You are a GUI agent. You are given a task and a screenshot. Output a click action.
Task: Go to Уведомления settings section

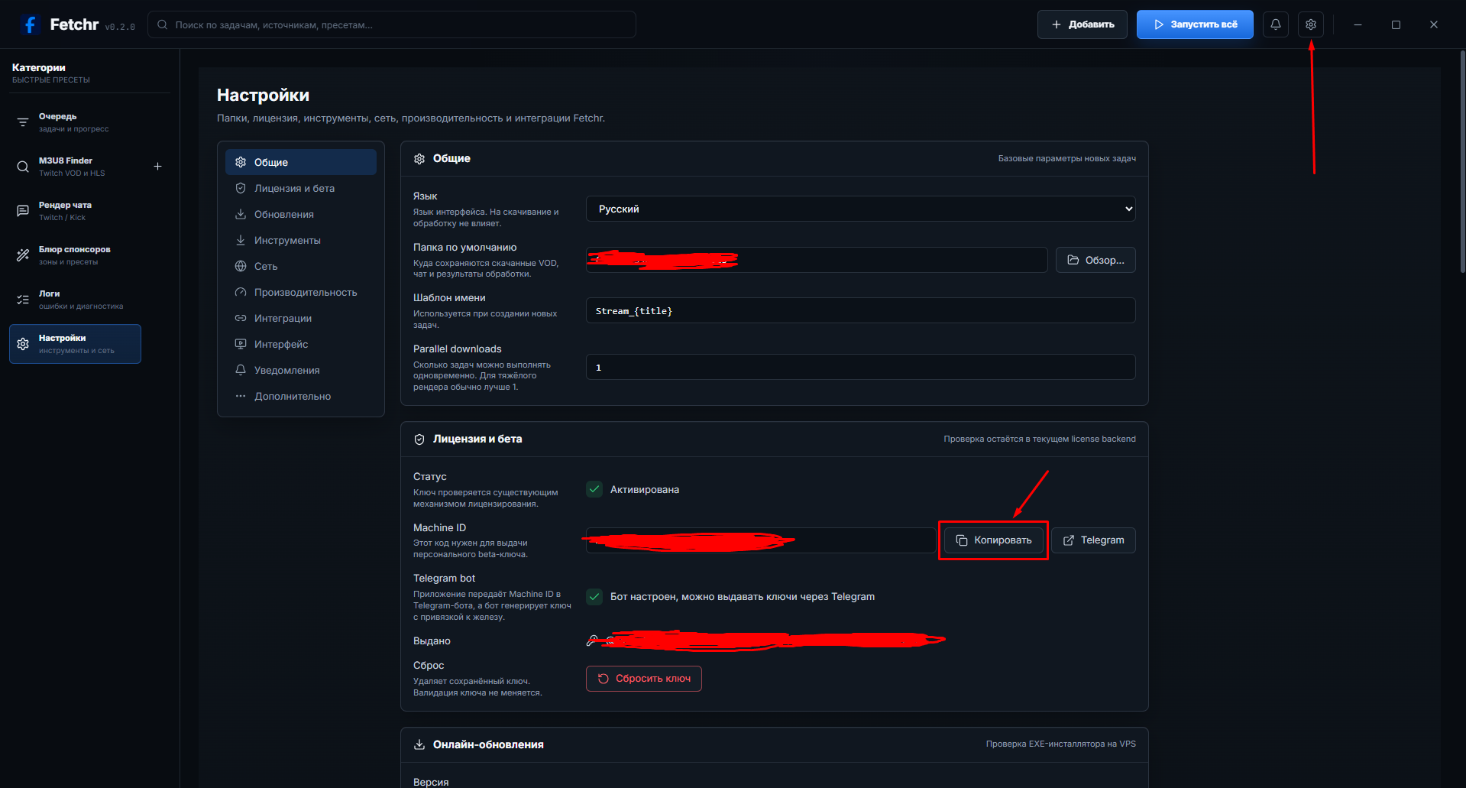click(301, 370)
